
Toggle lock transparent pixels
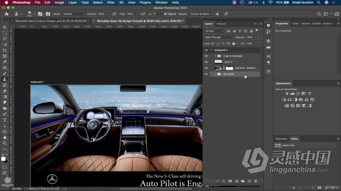tap(213, 44)
